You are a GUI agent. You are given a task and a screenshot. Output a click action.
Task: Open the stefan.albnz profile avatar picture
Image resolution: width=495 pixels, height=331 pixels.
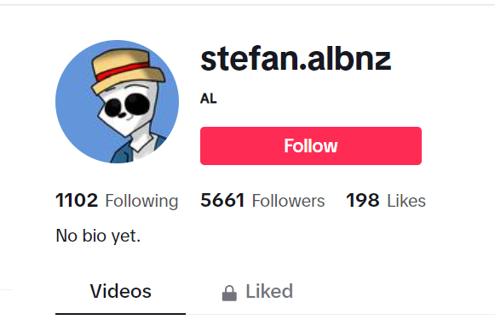pos(117,101)
